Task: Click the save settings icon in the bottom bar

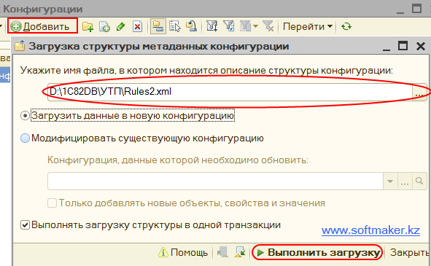Action: pos(240,252)
